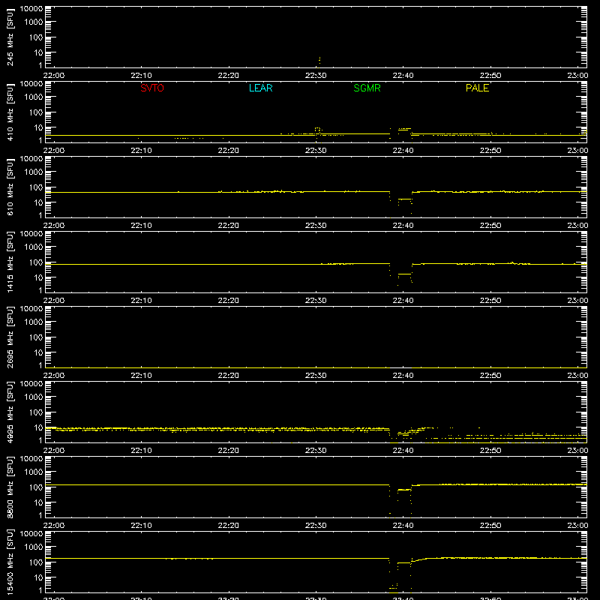The height and width of the screenshot is (600, 600).
Task: Click 22:30 tick label below 245 MHz panel
Action: (x=316, y=76)
